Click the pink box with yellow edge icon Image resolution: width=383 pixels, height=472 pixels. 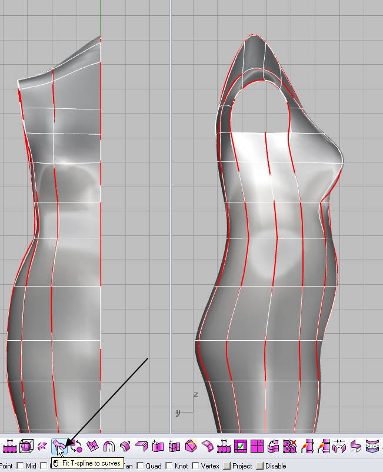click(x=191, y=446)
